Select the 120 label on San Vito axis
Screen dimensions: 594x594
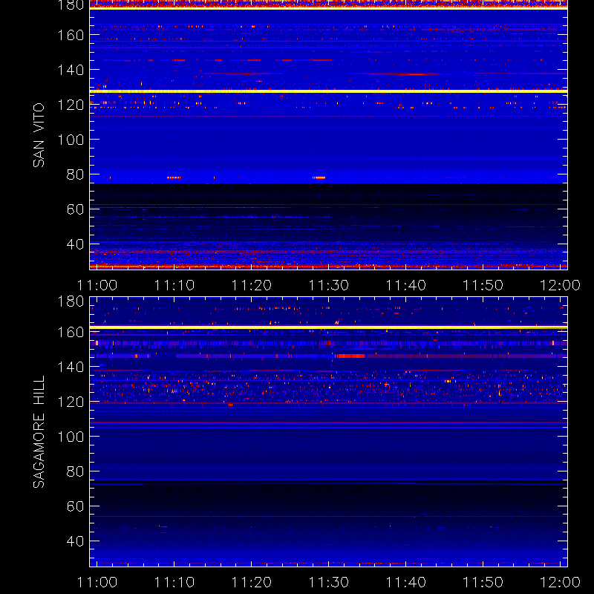pyautogui.click(x=71, y=105)
